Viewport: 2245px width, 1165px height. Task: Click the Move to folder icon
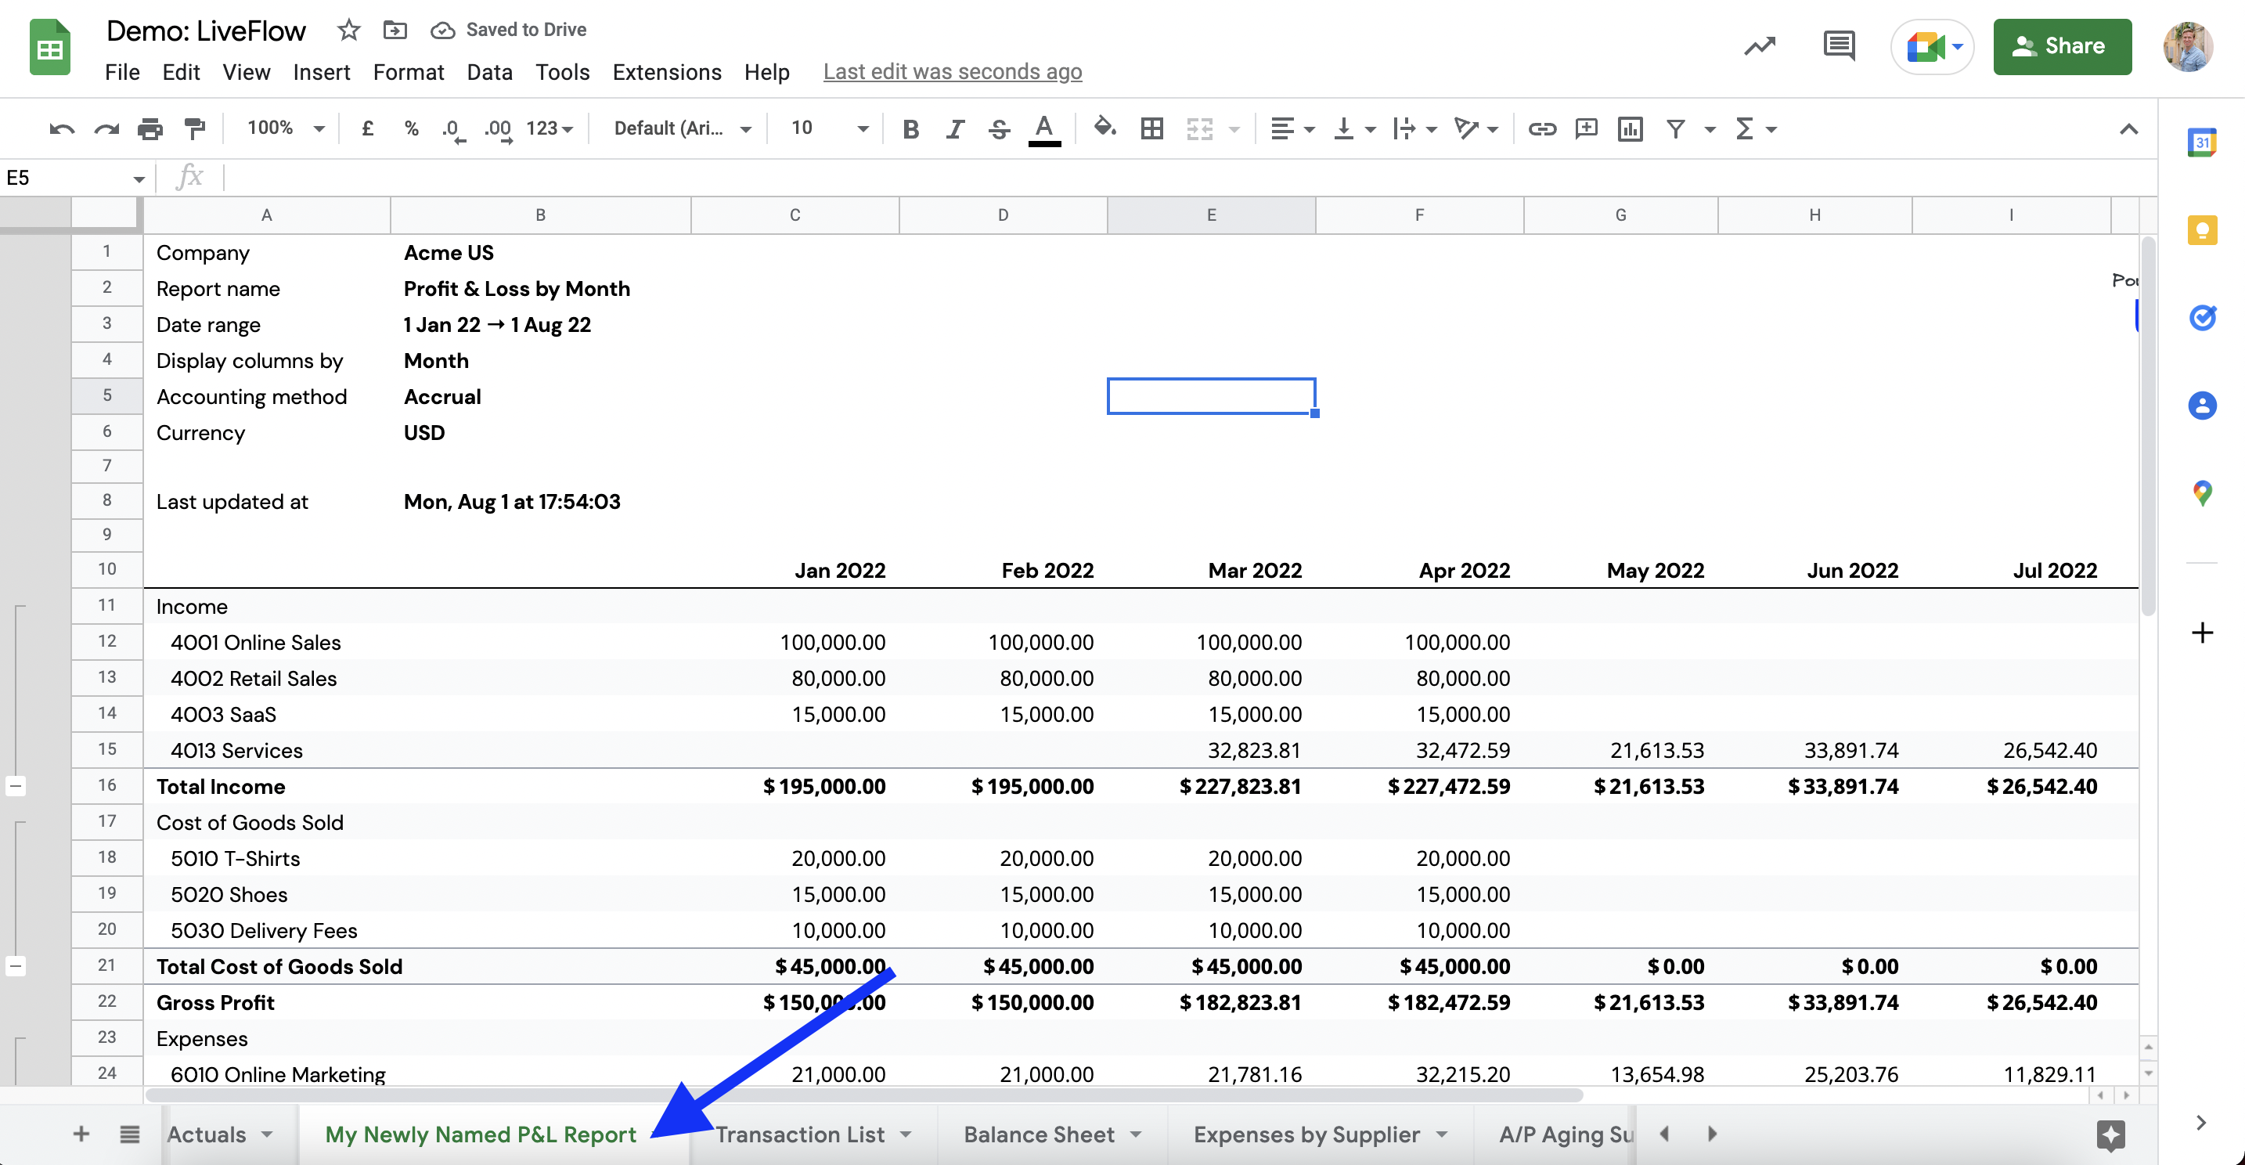click(x=395, y=31)
